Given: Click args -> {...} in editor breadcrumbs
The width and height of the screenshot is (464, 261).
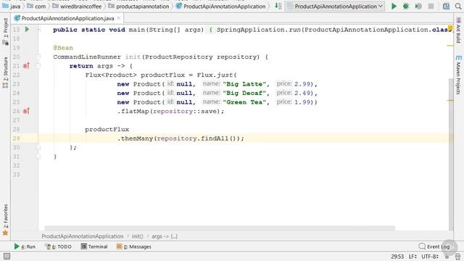Looking at the screenshot, I should (165, 236).
